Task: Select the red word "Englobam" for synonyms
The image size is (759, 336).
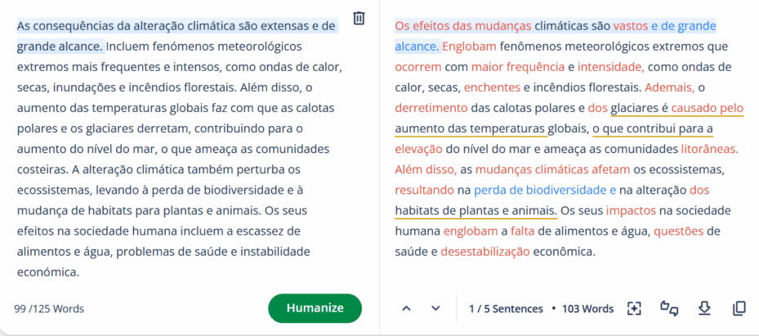Action: (x=470, y=47)
